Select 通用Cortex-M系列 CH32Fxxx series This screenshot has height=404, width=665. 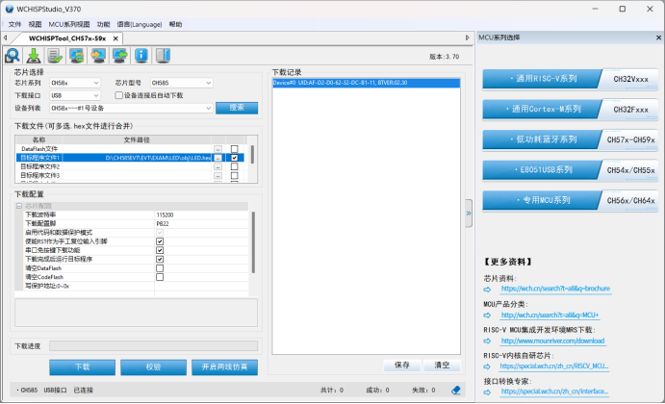pyautogui.click(x=571, y=110)
